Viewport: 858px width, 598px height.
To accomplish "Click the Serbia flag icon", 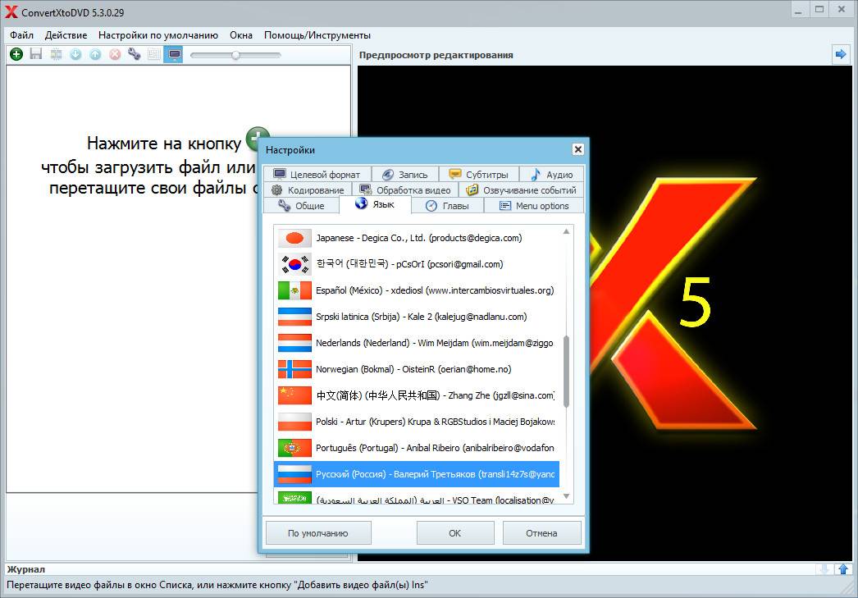I will (294, 317).
